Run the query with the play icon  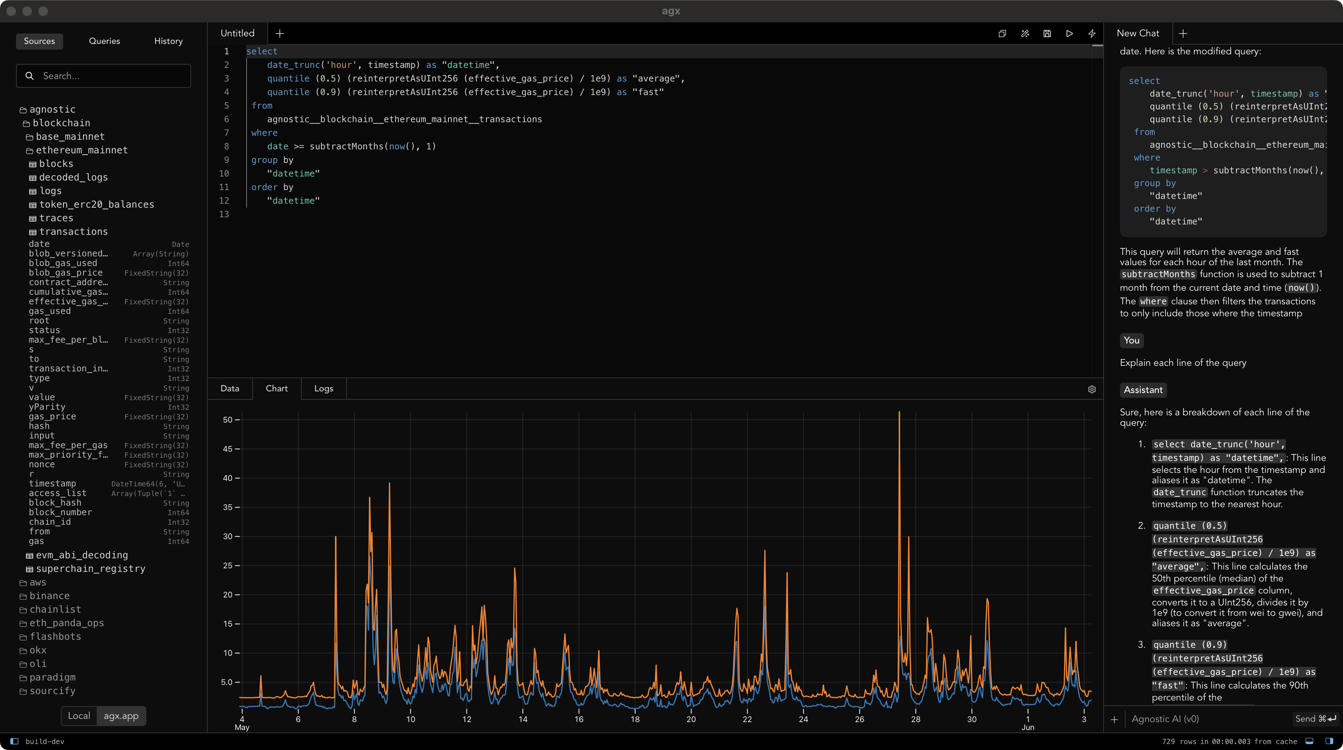(x=1069, y=33)
